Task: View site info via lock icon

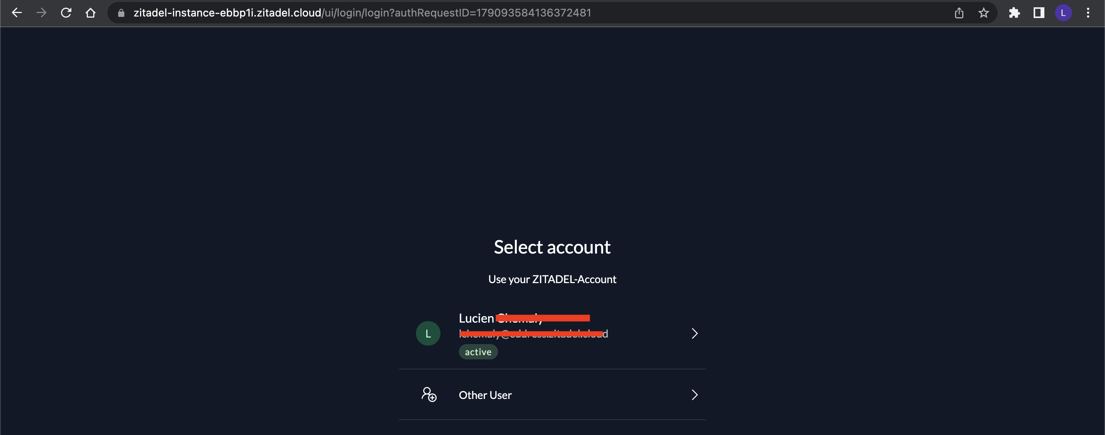Action: (121, 13)
